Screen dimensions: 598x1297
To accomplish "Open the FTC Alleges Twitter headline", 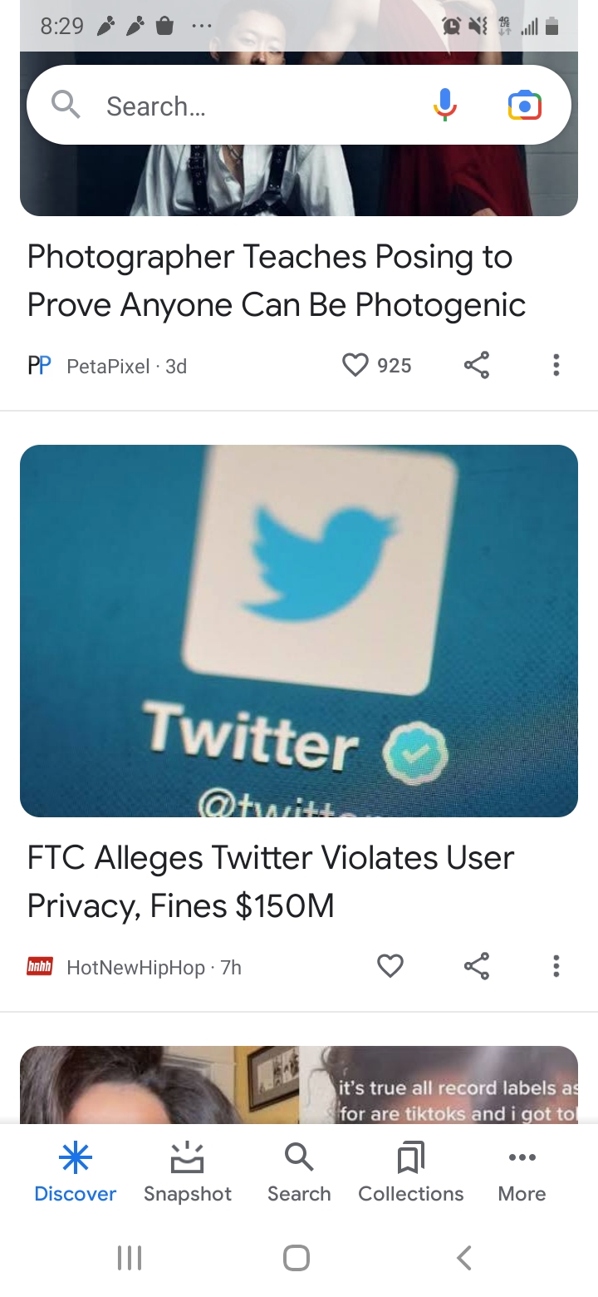I will point(271,881).
